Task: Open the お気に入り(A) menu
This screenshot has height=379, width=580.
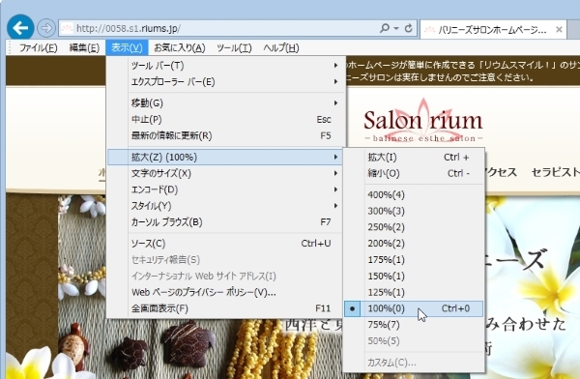Action: [x=180, y=47]
